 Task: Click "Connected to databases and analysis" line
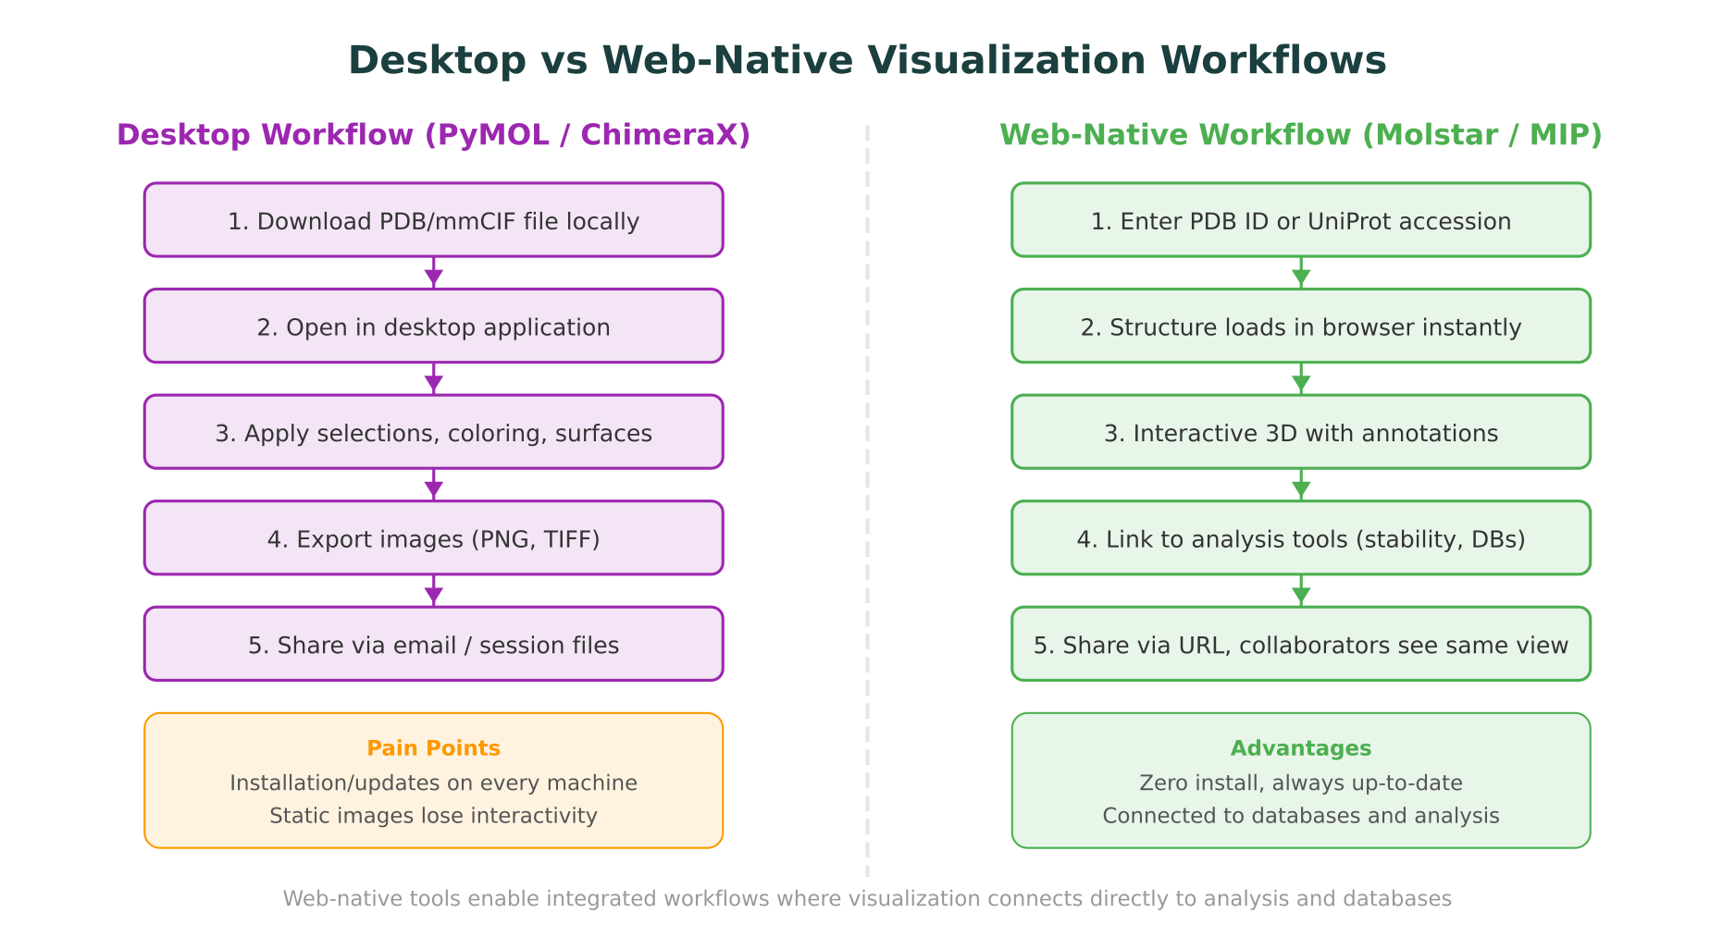(x=1301, y=816)
